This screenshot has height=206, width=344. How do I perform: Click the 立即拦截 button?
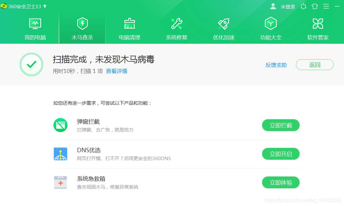point(281,125)
